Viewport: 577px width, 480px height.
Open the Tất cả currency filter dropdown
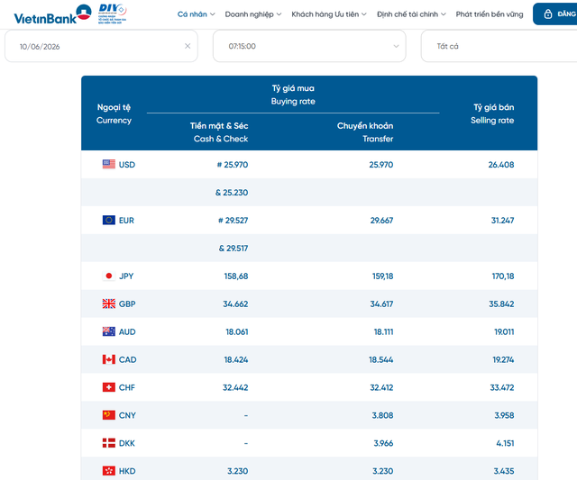tap(499, 46)
